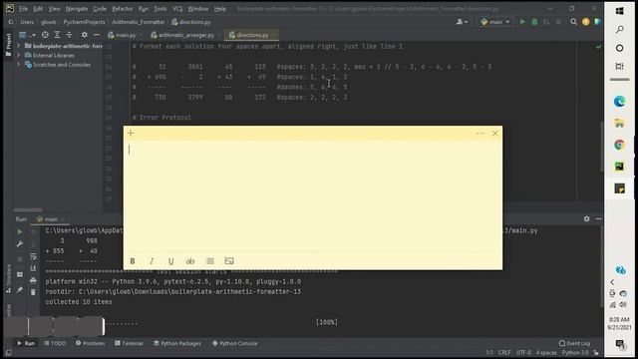Click the Python 3.9 interpreter status entry
638x359 pixels.
tap(575, 352)
